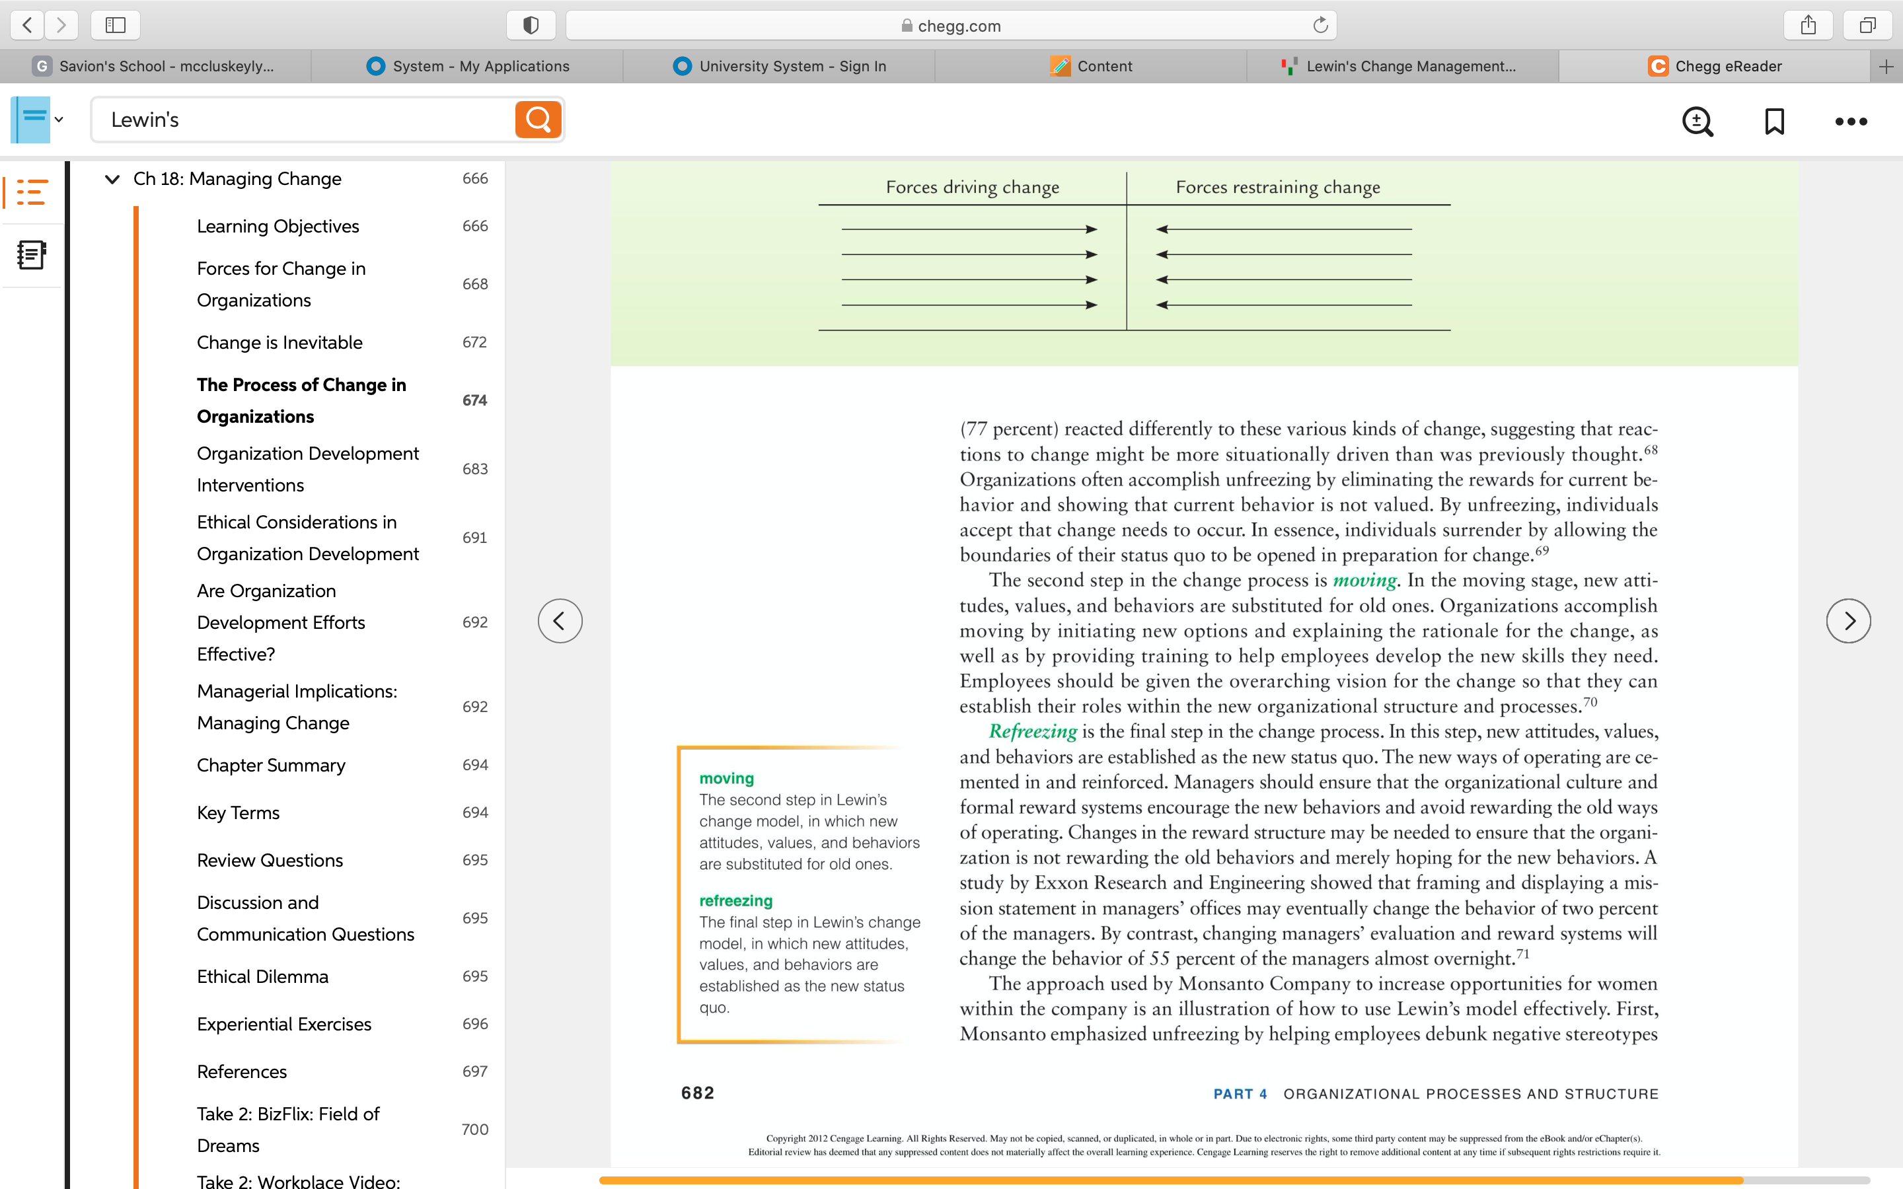Viewport: 1903px width, 1189px height.
Task: Click the orange search button
Action: click(x=538, y=120)
